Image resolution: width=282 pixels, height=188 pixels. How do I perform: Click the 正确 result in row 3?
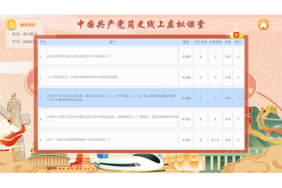coord(227,98)
